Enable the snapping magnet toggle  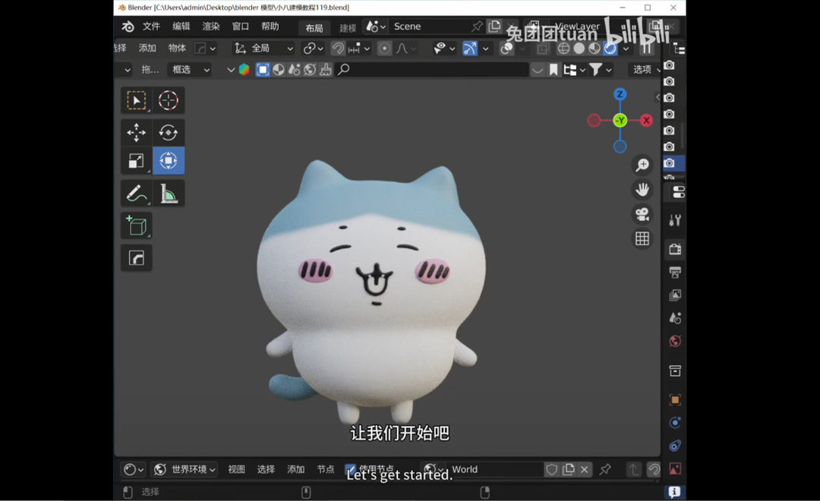tap(338, 48)
